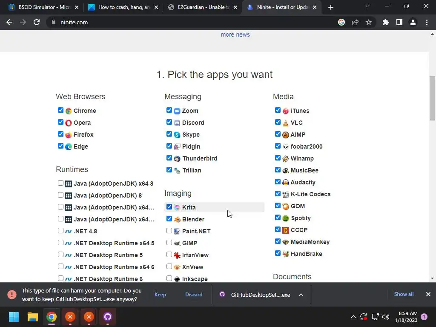Click the Thunderbird app icon
The image size is (436, 327).
pyautogui.click(x=177, y=159)
